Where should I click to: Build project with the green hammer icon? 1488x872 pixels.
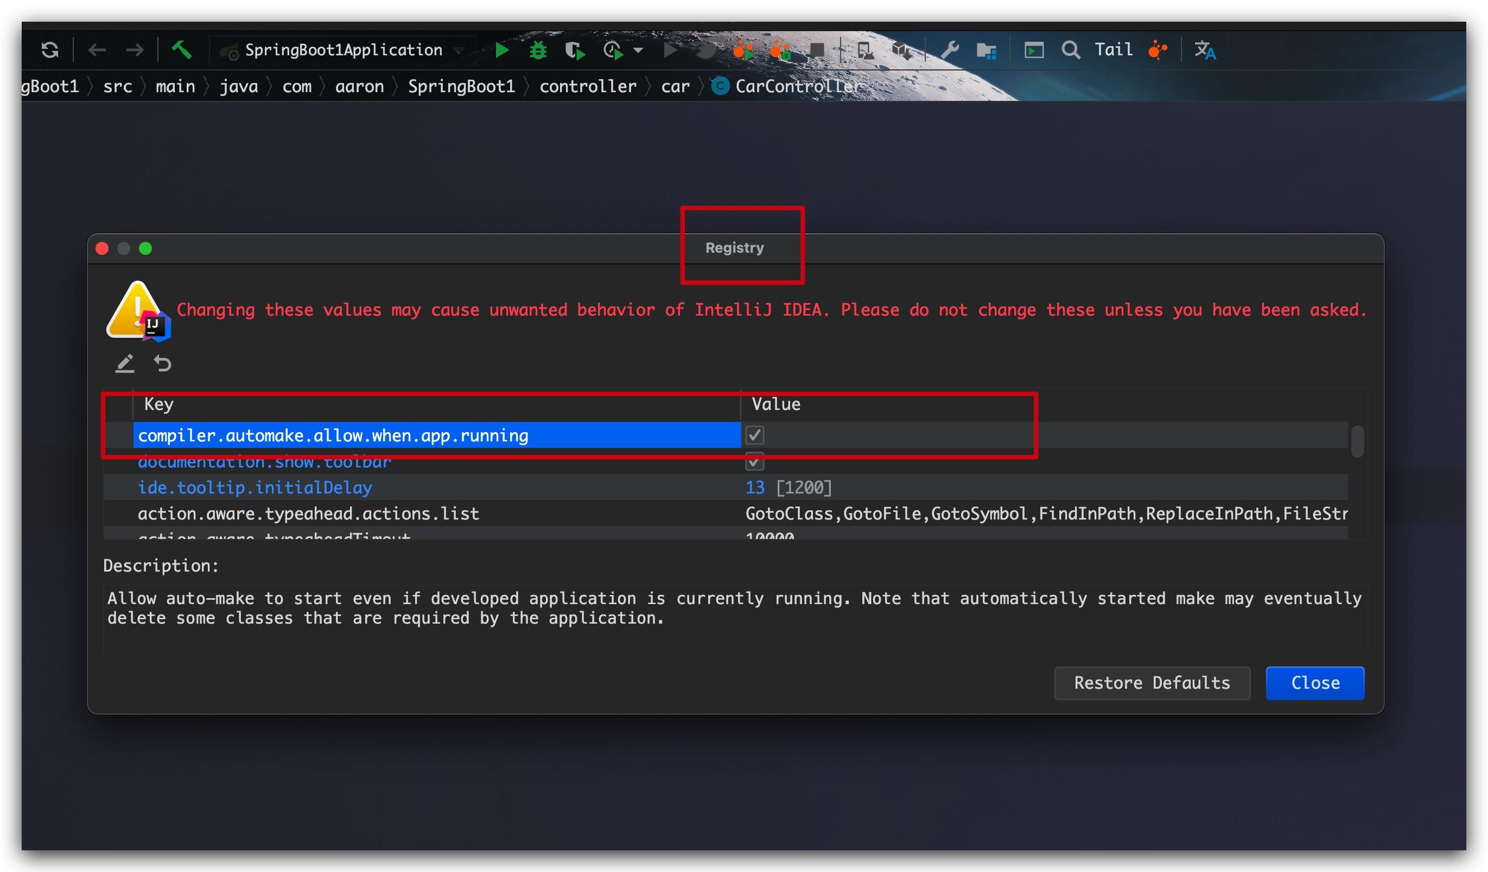tap(181, 49)
